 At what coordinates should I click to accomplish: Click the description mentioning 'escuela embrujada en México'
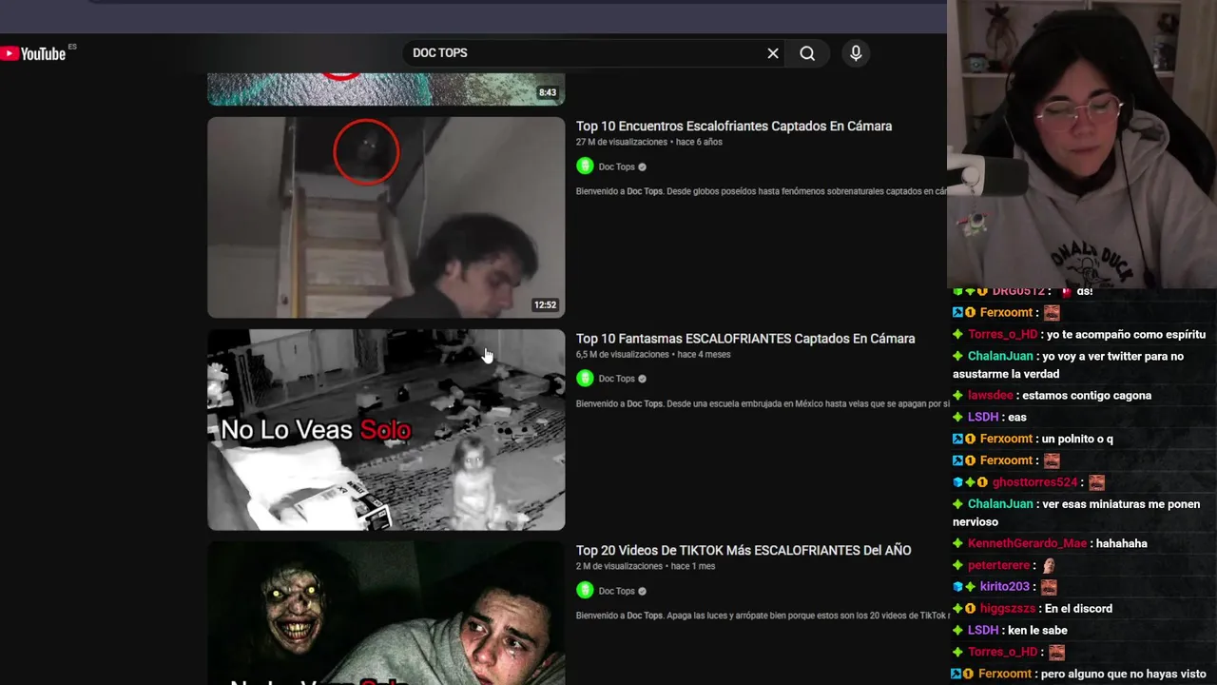[x=761, y=403]
